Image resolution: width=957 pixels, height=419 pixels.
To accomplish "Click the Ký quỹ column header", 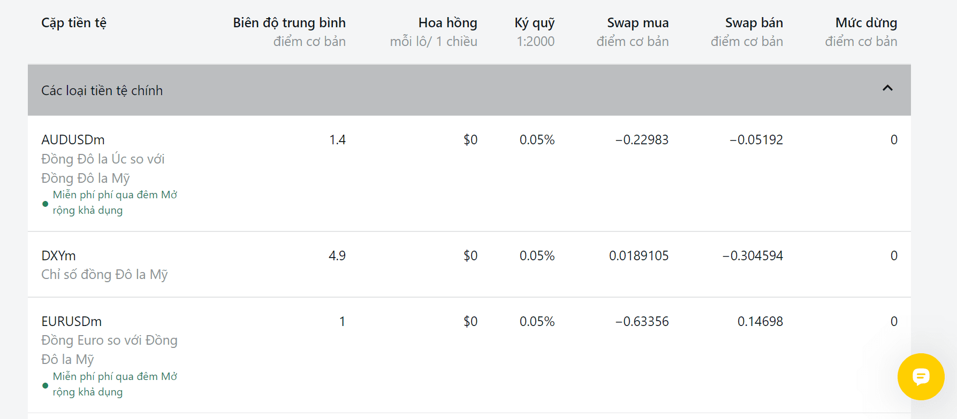I will click(x=534, y=23).
